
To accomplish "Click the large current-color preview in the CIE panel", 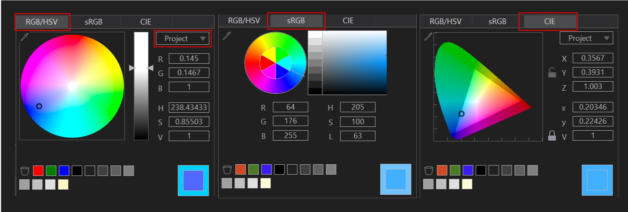I will tap(597, 180).
